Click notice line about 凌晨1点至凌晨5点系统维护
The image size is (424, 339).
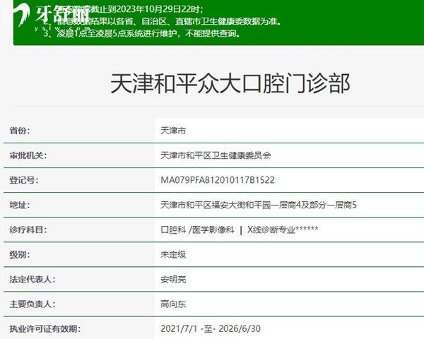142,33
